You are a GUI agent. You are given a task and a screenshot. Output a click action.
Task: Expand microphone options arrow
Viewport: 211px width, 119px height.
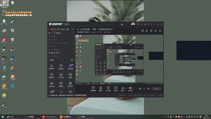pyautogui.click(x=126, y=88)
